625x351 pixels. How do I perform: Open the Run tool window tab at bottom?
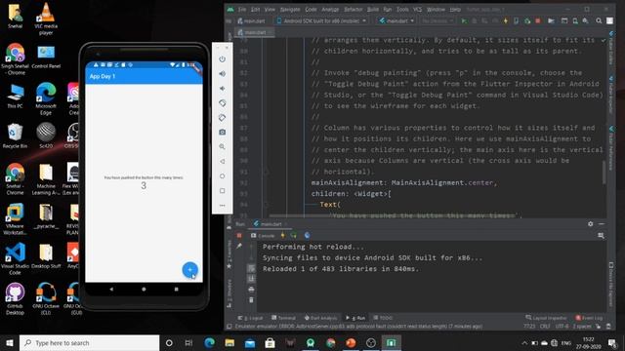(355, 318)
